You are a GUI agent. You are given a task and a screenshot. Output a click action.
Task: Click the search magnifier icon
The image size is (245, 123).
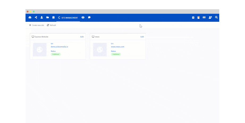pyautogui.click(x=216, y=17)
